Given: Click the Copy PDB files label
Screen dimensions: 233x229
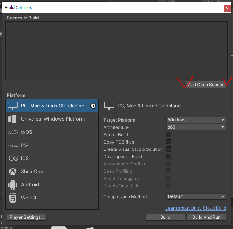Looking at the screenshot, I should (x=119, y=142).
